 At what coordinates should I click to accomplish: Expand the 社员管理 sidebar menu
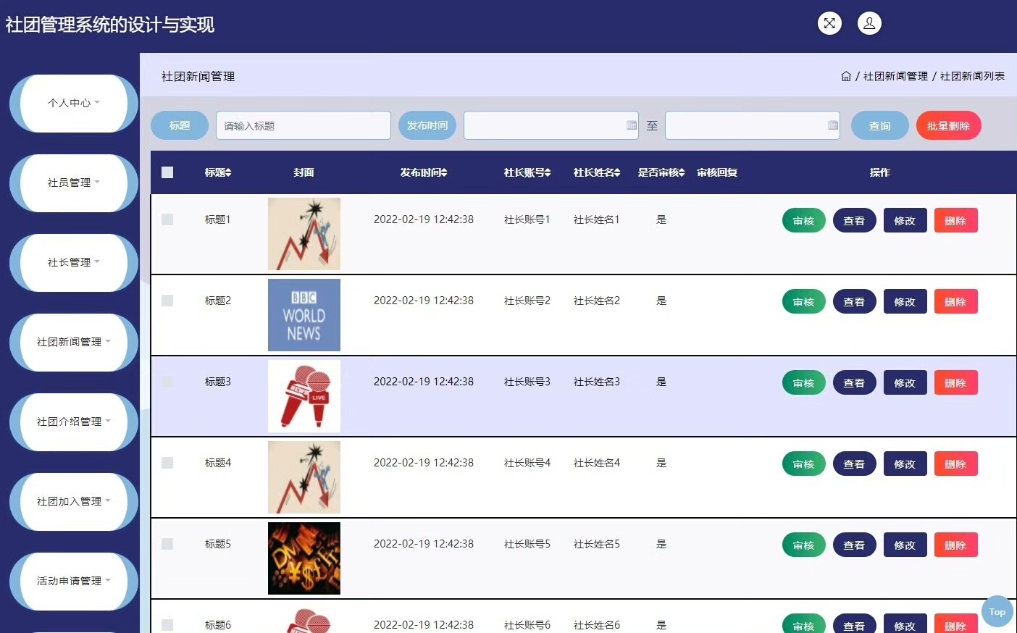[x=74, y=183]
